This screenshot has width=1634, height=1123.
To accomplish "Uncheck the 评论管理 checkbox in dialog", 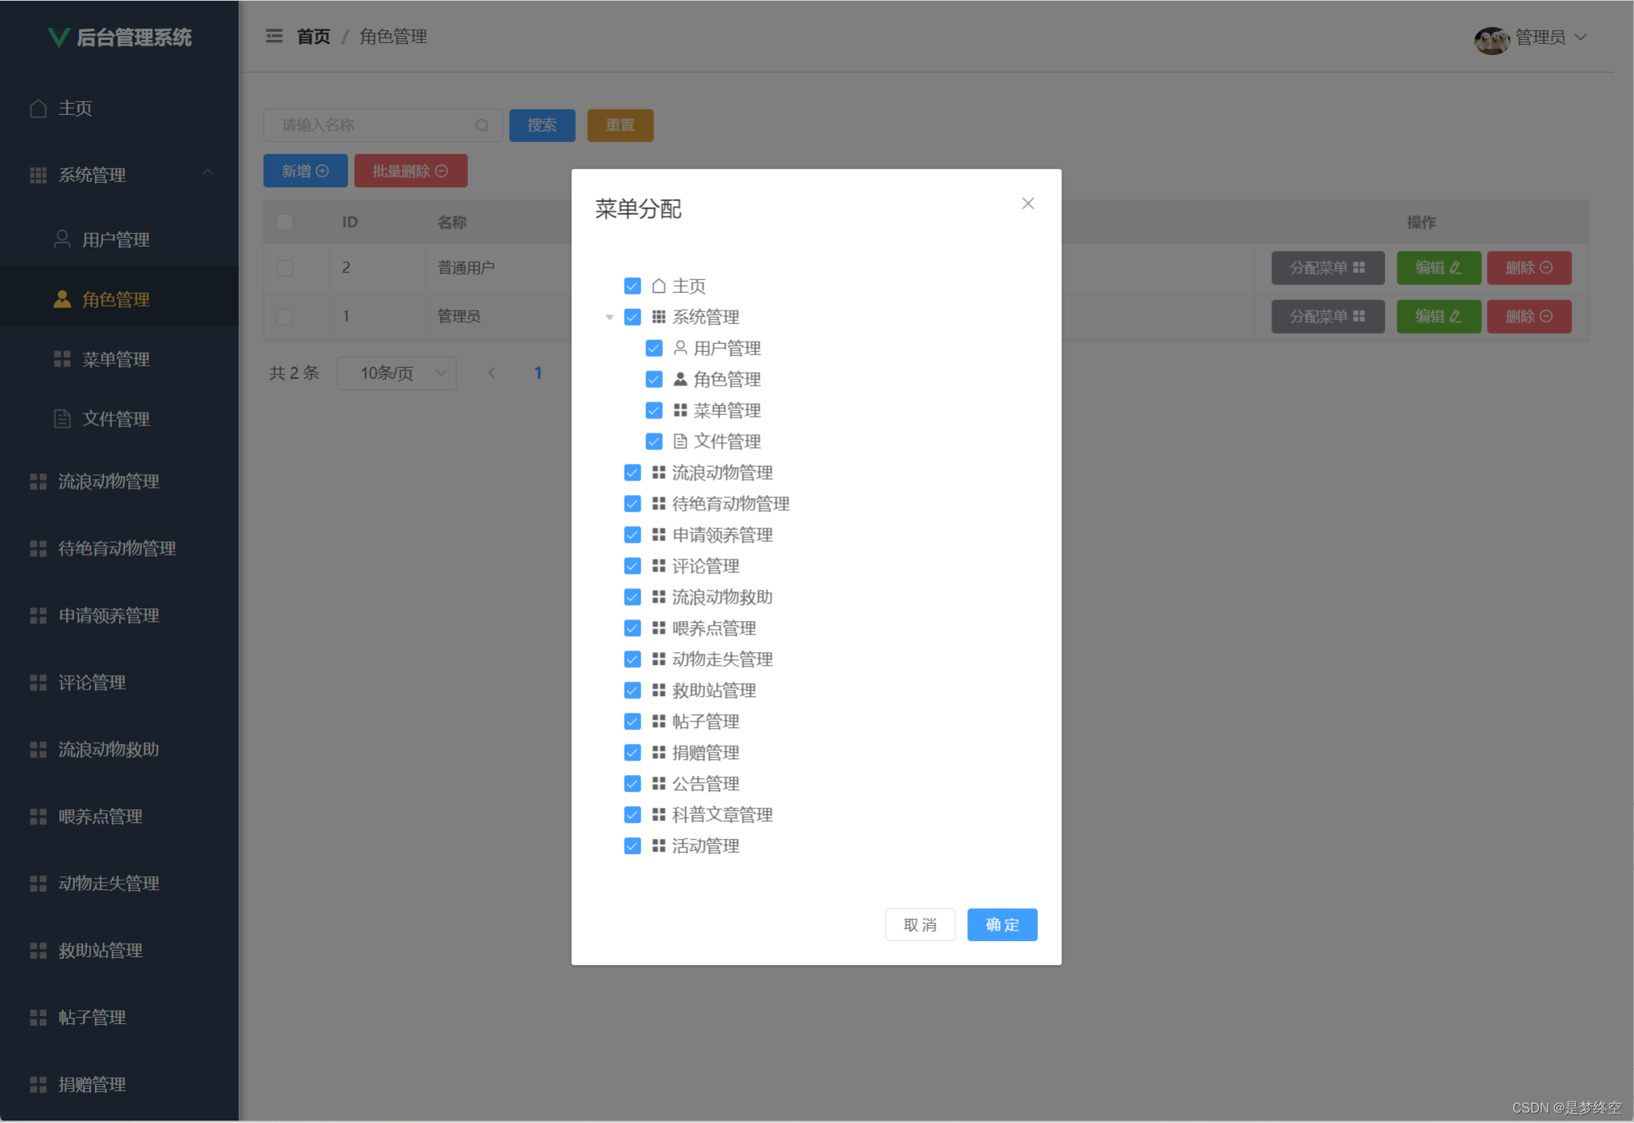I will pyautogui.click(x=632, y=565).
